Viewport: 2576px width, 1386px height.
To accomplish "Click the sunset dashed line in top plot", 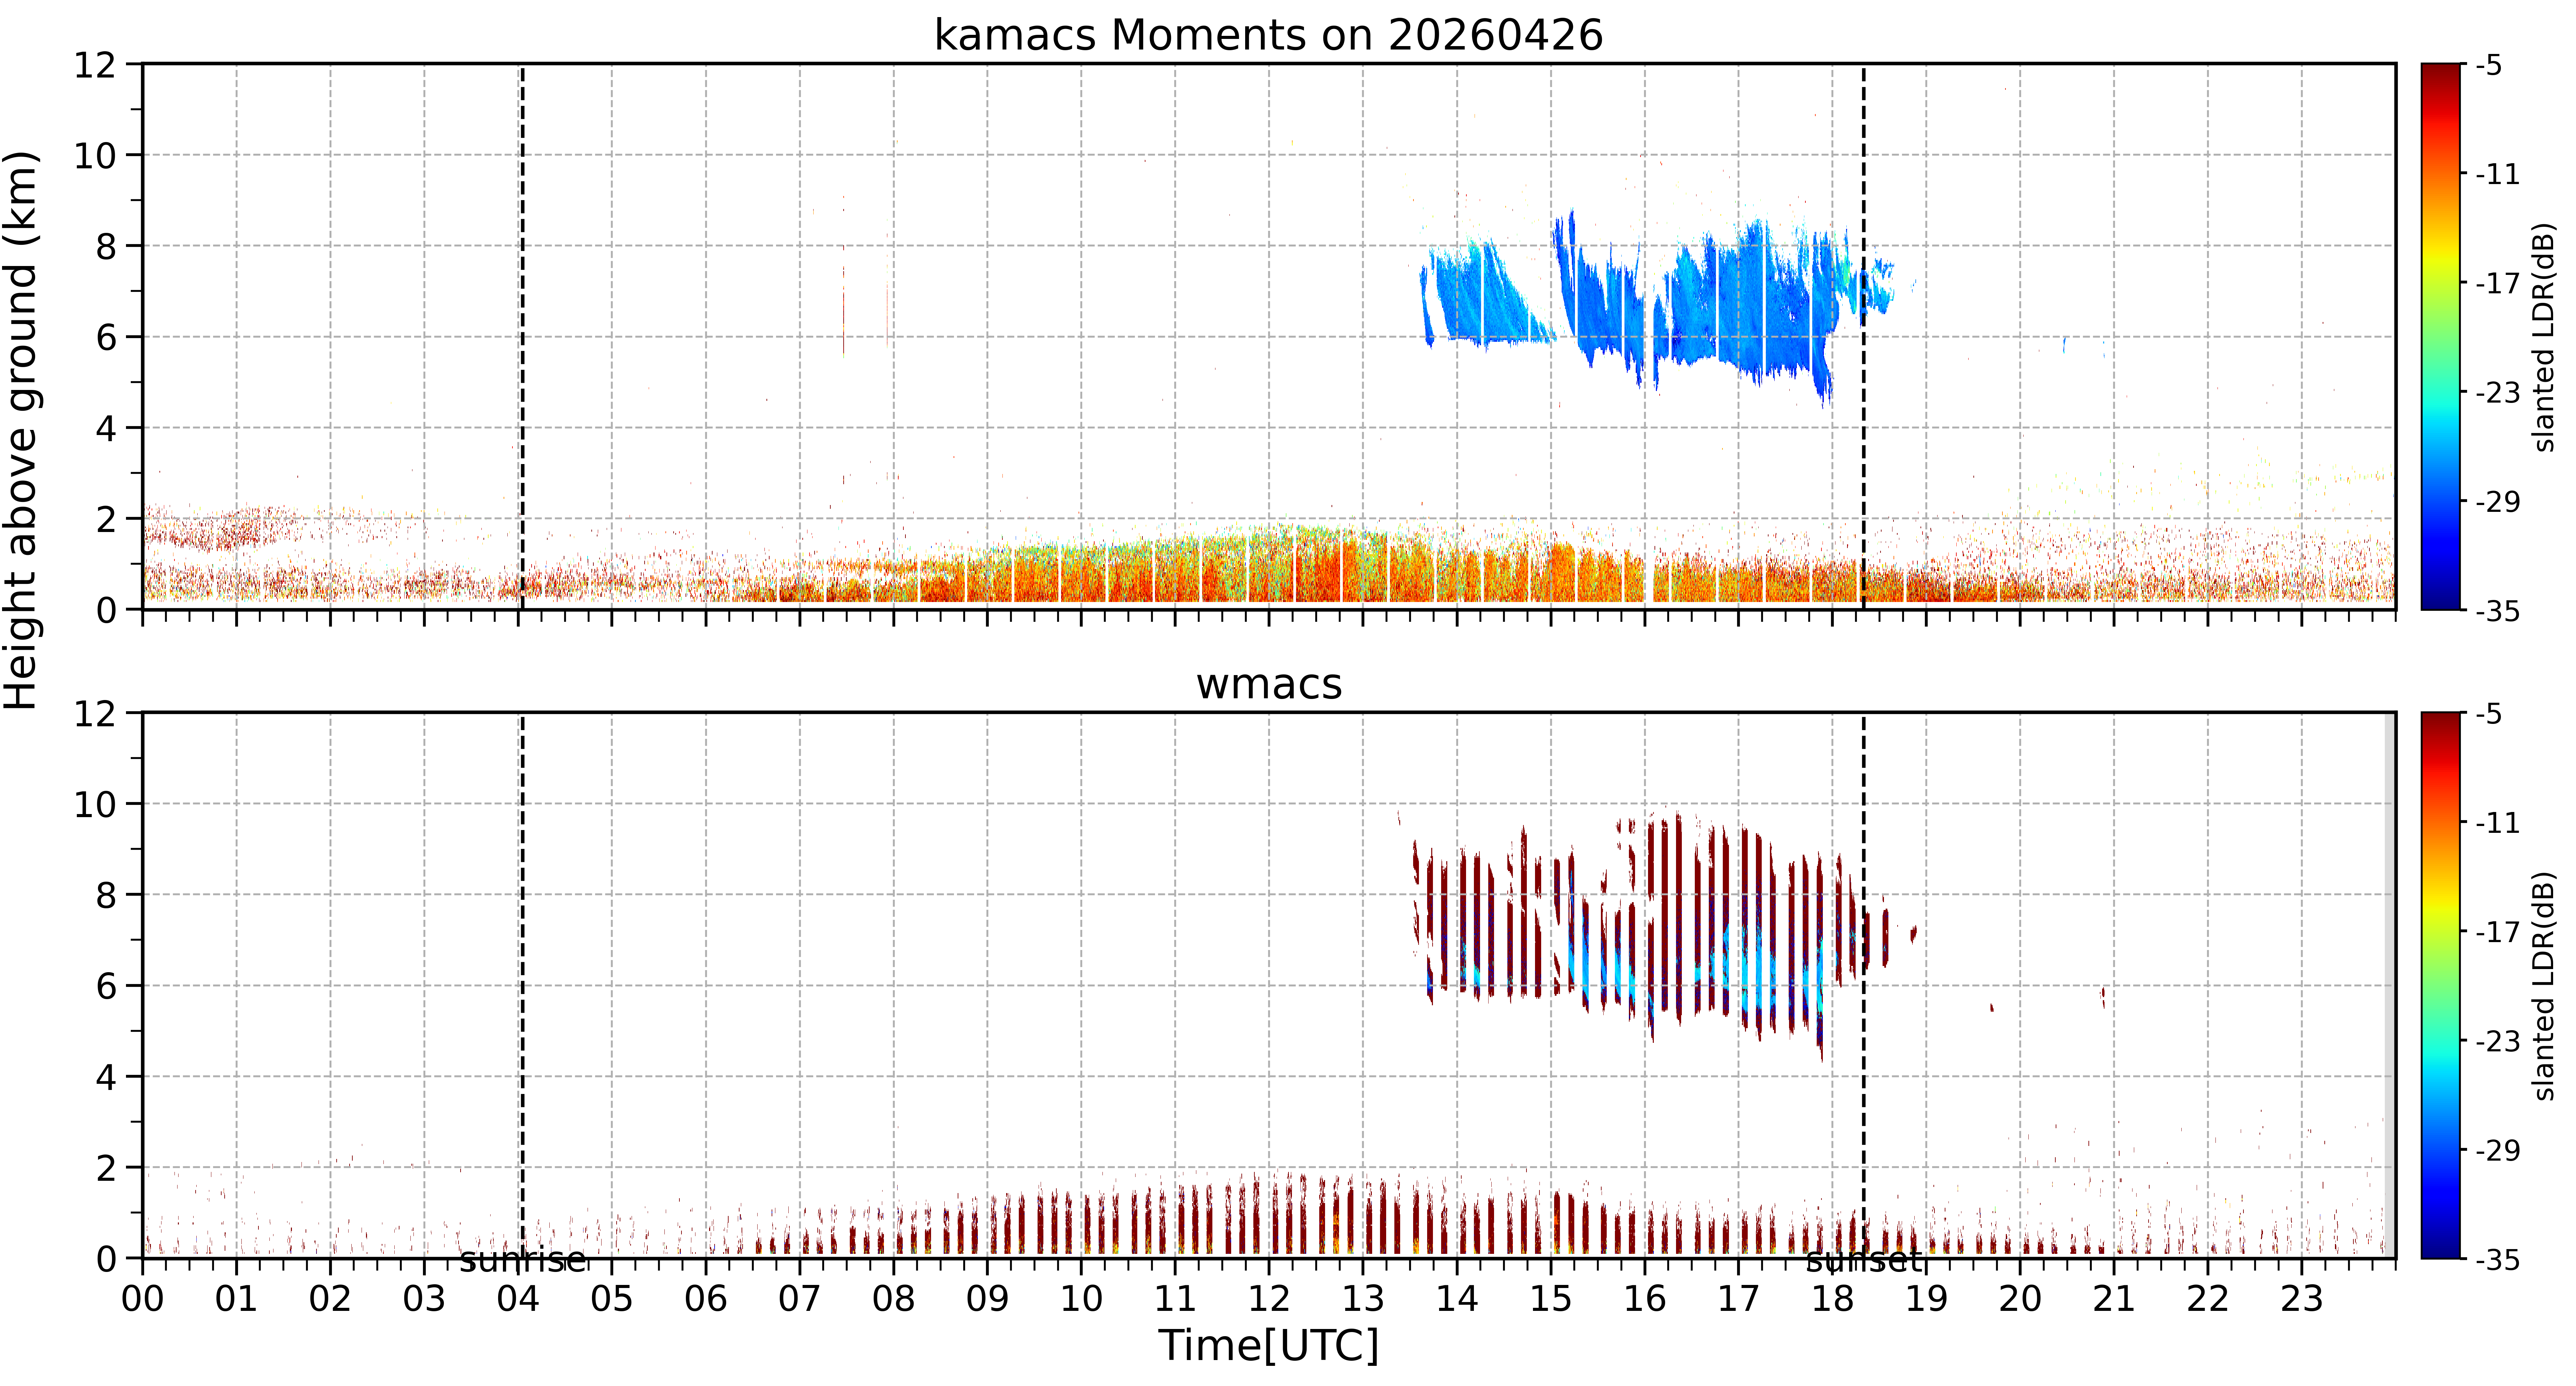I will (x=1863, y=336).
